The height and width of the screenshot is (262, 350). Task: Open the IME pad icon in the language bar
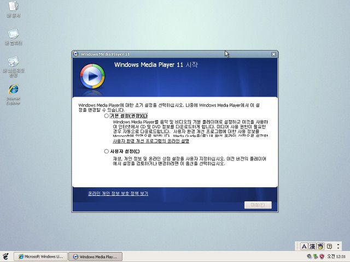(x=321, y=246)
